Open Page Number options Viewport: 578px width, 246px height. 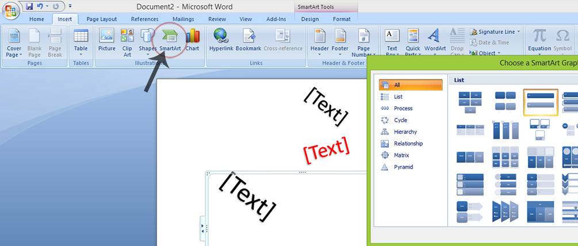(363, 43)
